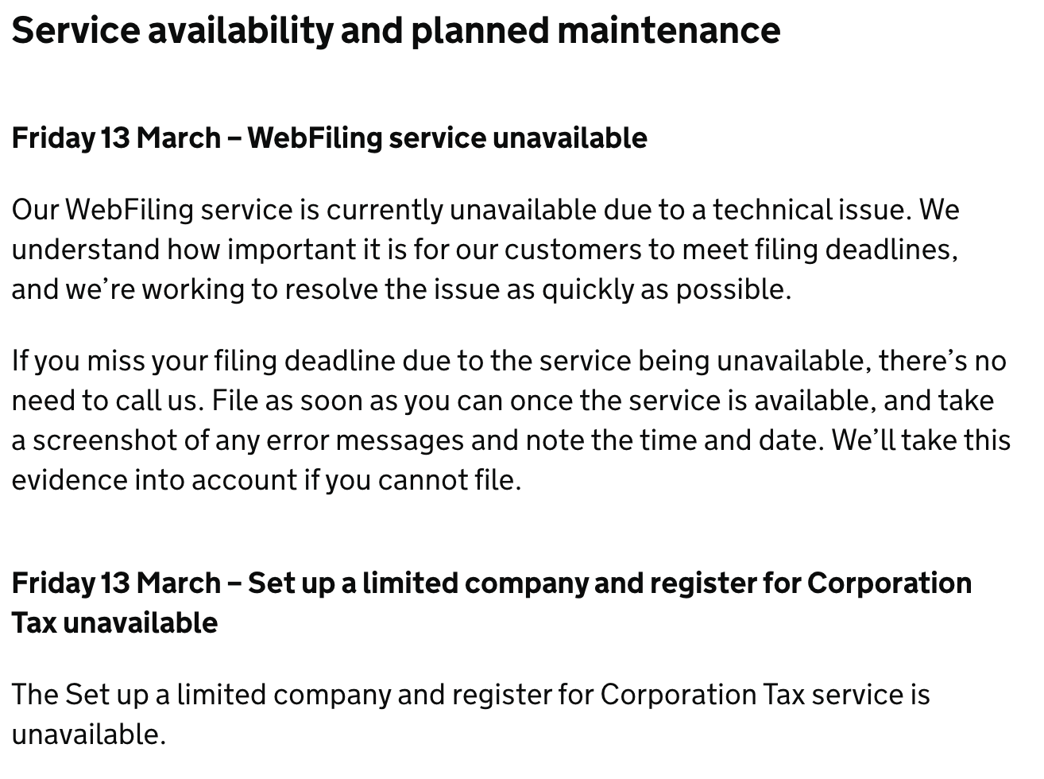Click the paragraph starting "Our WebFiling service"
The height and width of the screenshot is (779, 1044).
tap(485, 250)
